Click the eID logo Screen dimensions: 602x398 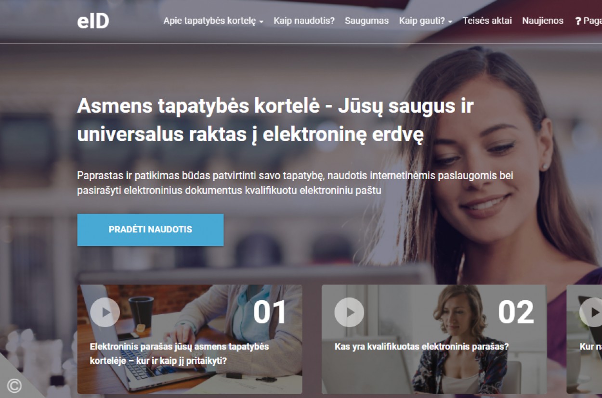click(x=93, y=21)
